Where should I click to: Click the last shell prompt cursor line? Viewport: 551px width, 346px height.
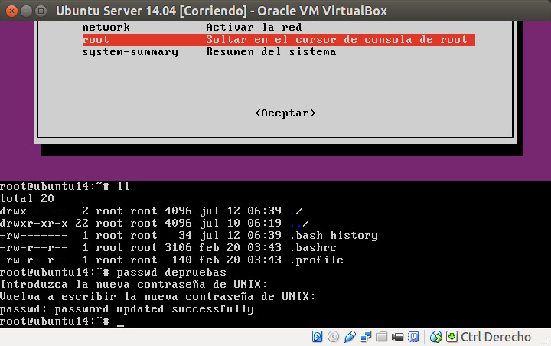62,321
